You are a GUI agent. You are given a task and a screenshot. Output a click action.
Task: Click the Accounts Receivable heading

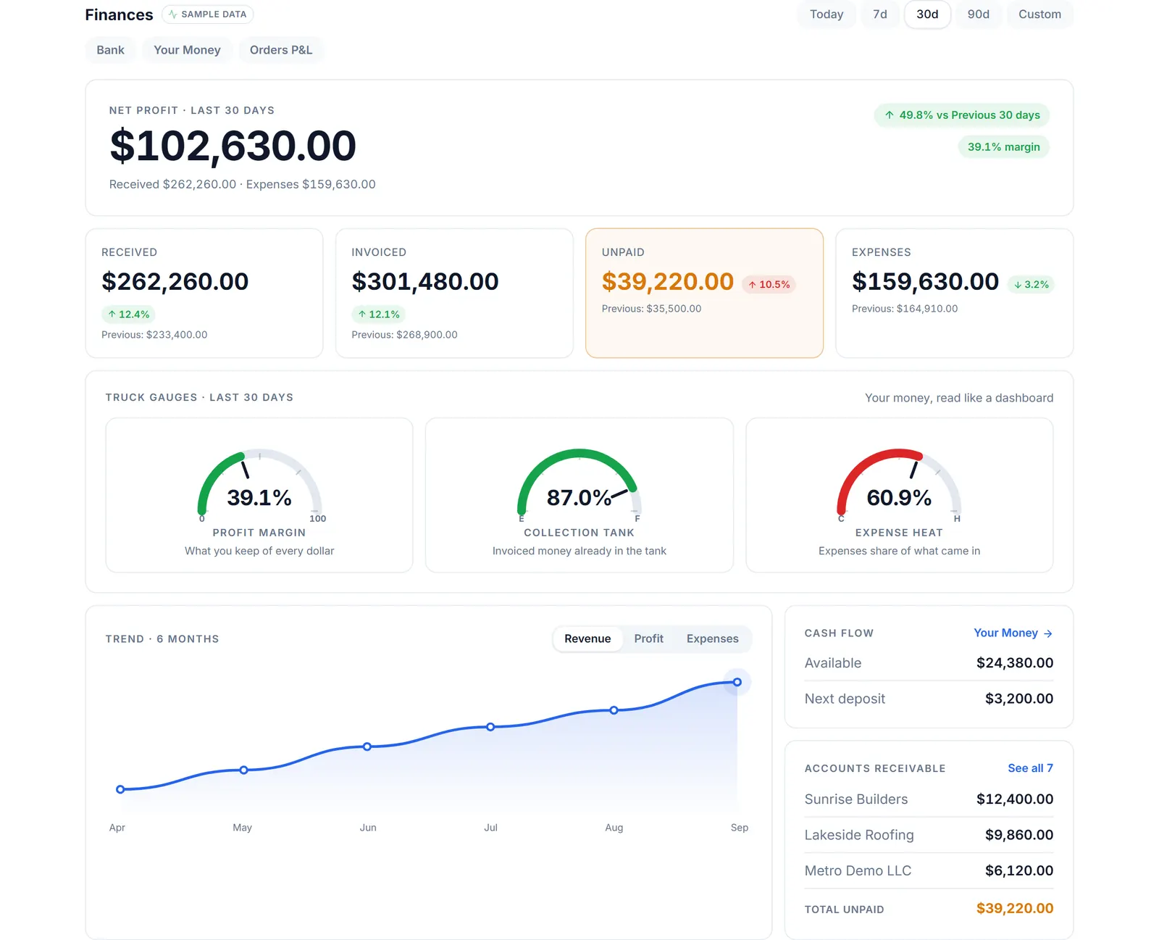pos(875,769)
